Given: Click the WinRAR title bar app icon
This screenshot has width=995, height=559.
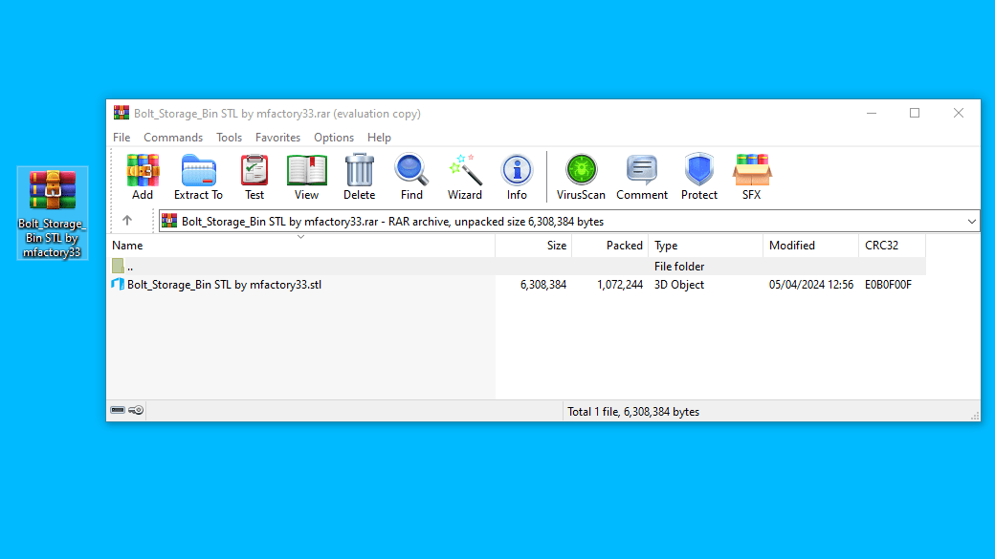Looking at the screenshot, I should (x=122, y=113).
